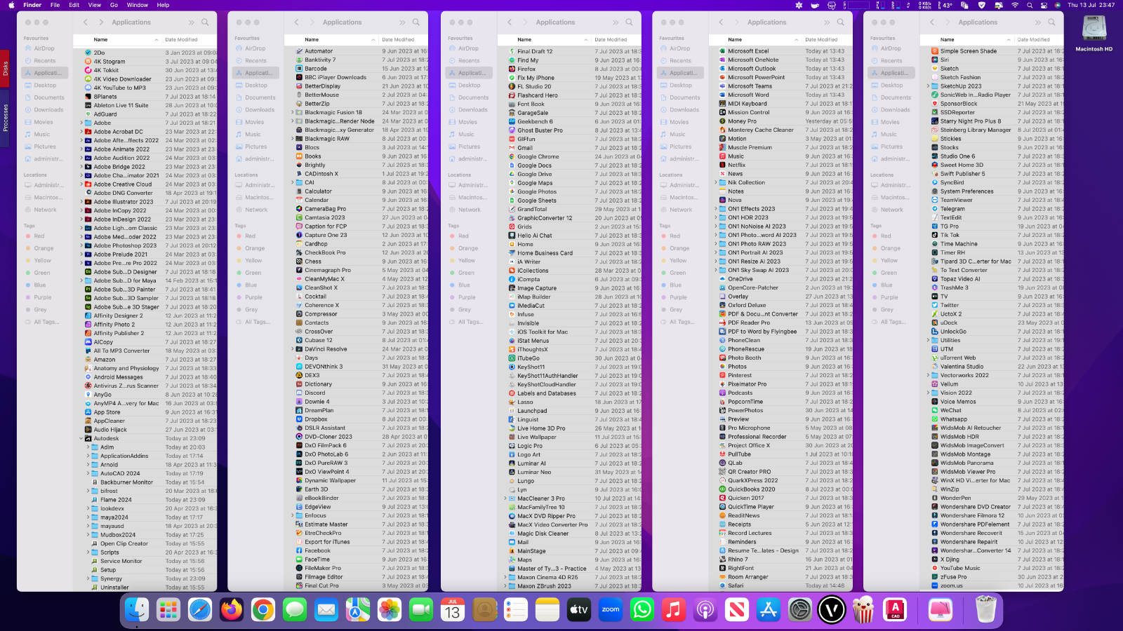This screenshot has width=1123, height=631.
Task: Select the Ableton Live 11 Suite app
Action: 121,105
